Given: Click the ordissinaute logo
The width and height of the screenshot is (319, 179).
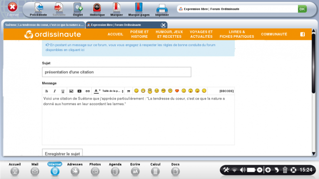Looking at the screenshot, I should tap(53, 34).
